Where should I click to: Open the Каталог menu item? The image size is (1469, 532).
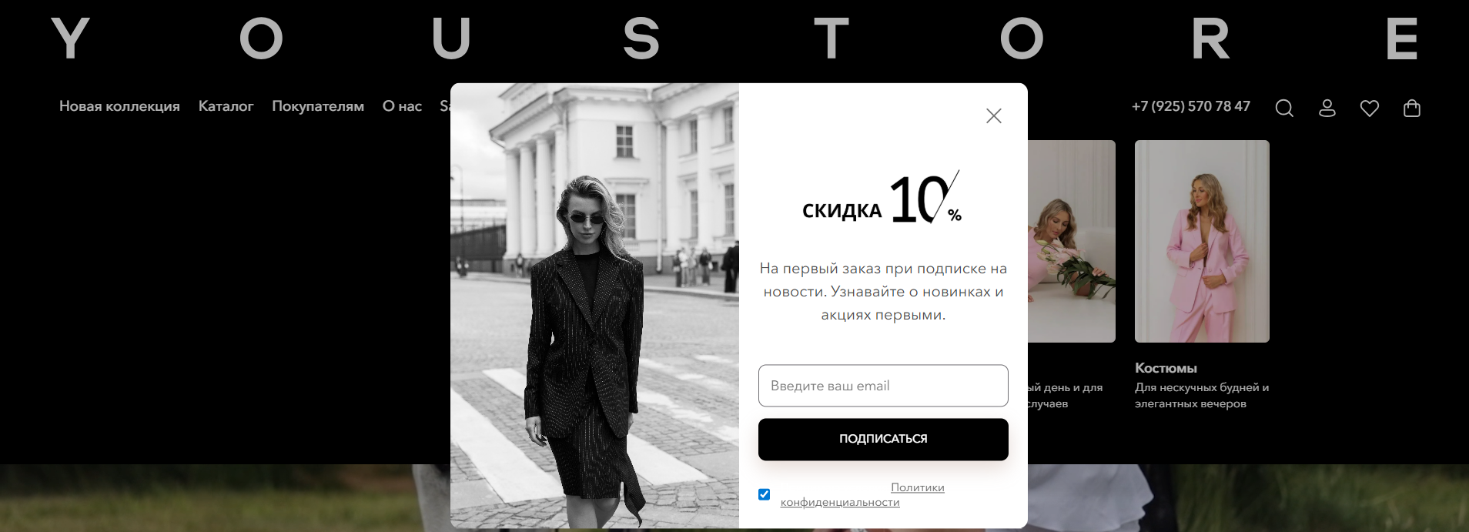pyautogui.click(x=226, y=106)
